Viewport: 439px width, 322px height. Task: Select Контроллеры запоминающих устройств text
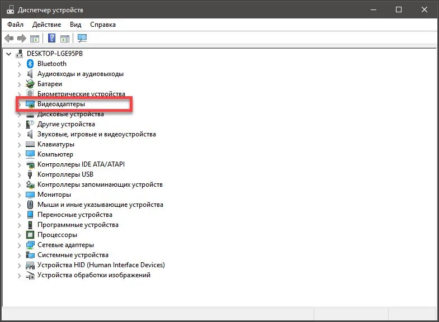100,184
